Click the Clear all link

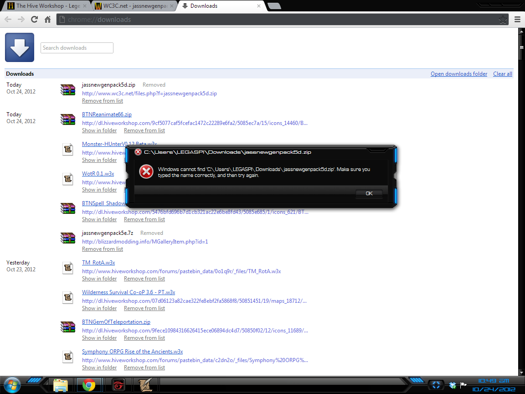(x=503, y=74)
